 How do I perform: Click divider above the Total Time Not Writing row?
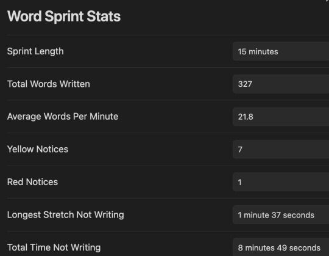(168, 231)
